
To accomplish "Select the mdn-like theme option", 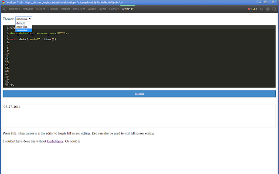I will pyautogui.click(x=24, y=27).
